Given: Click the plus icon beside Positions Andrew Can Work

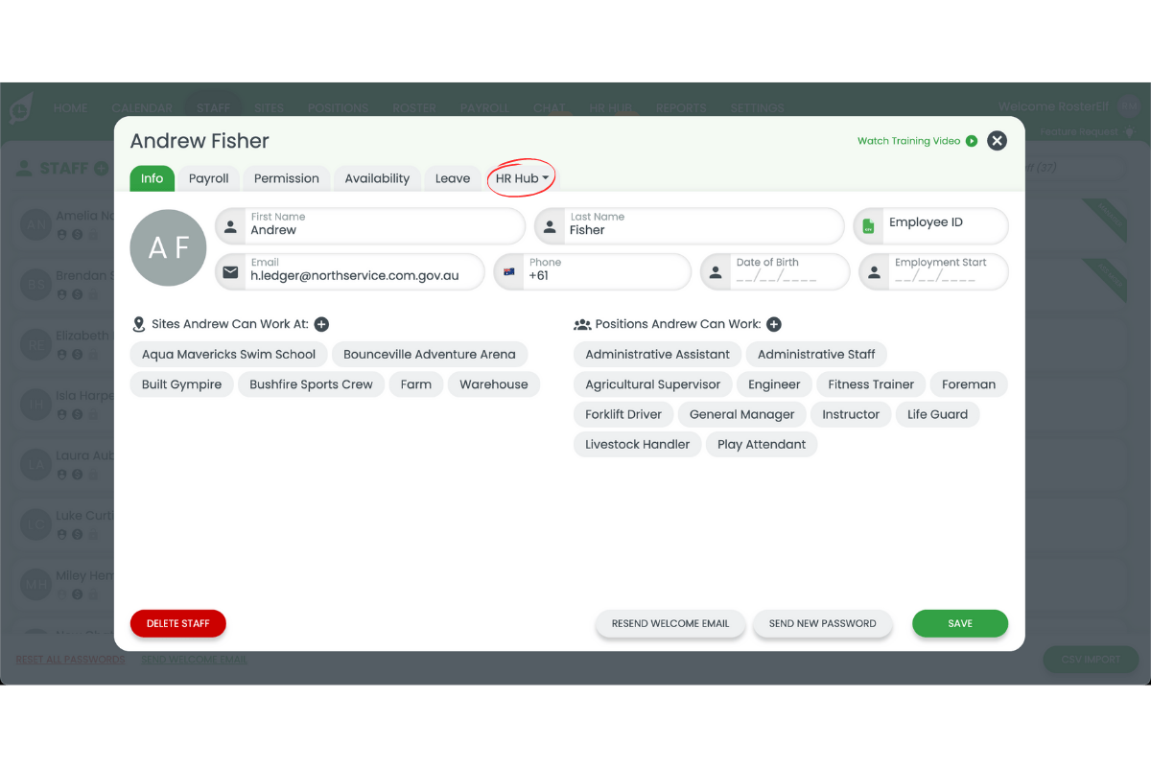Looking at the screenshot, I should (773, 323).
